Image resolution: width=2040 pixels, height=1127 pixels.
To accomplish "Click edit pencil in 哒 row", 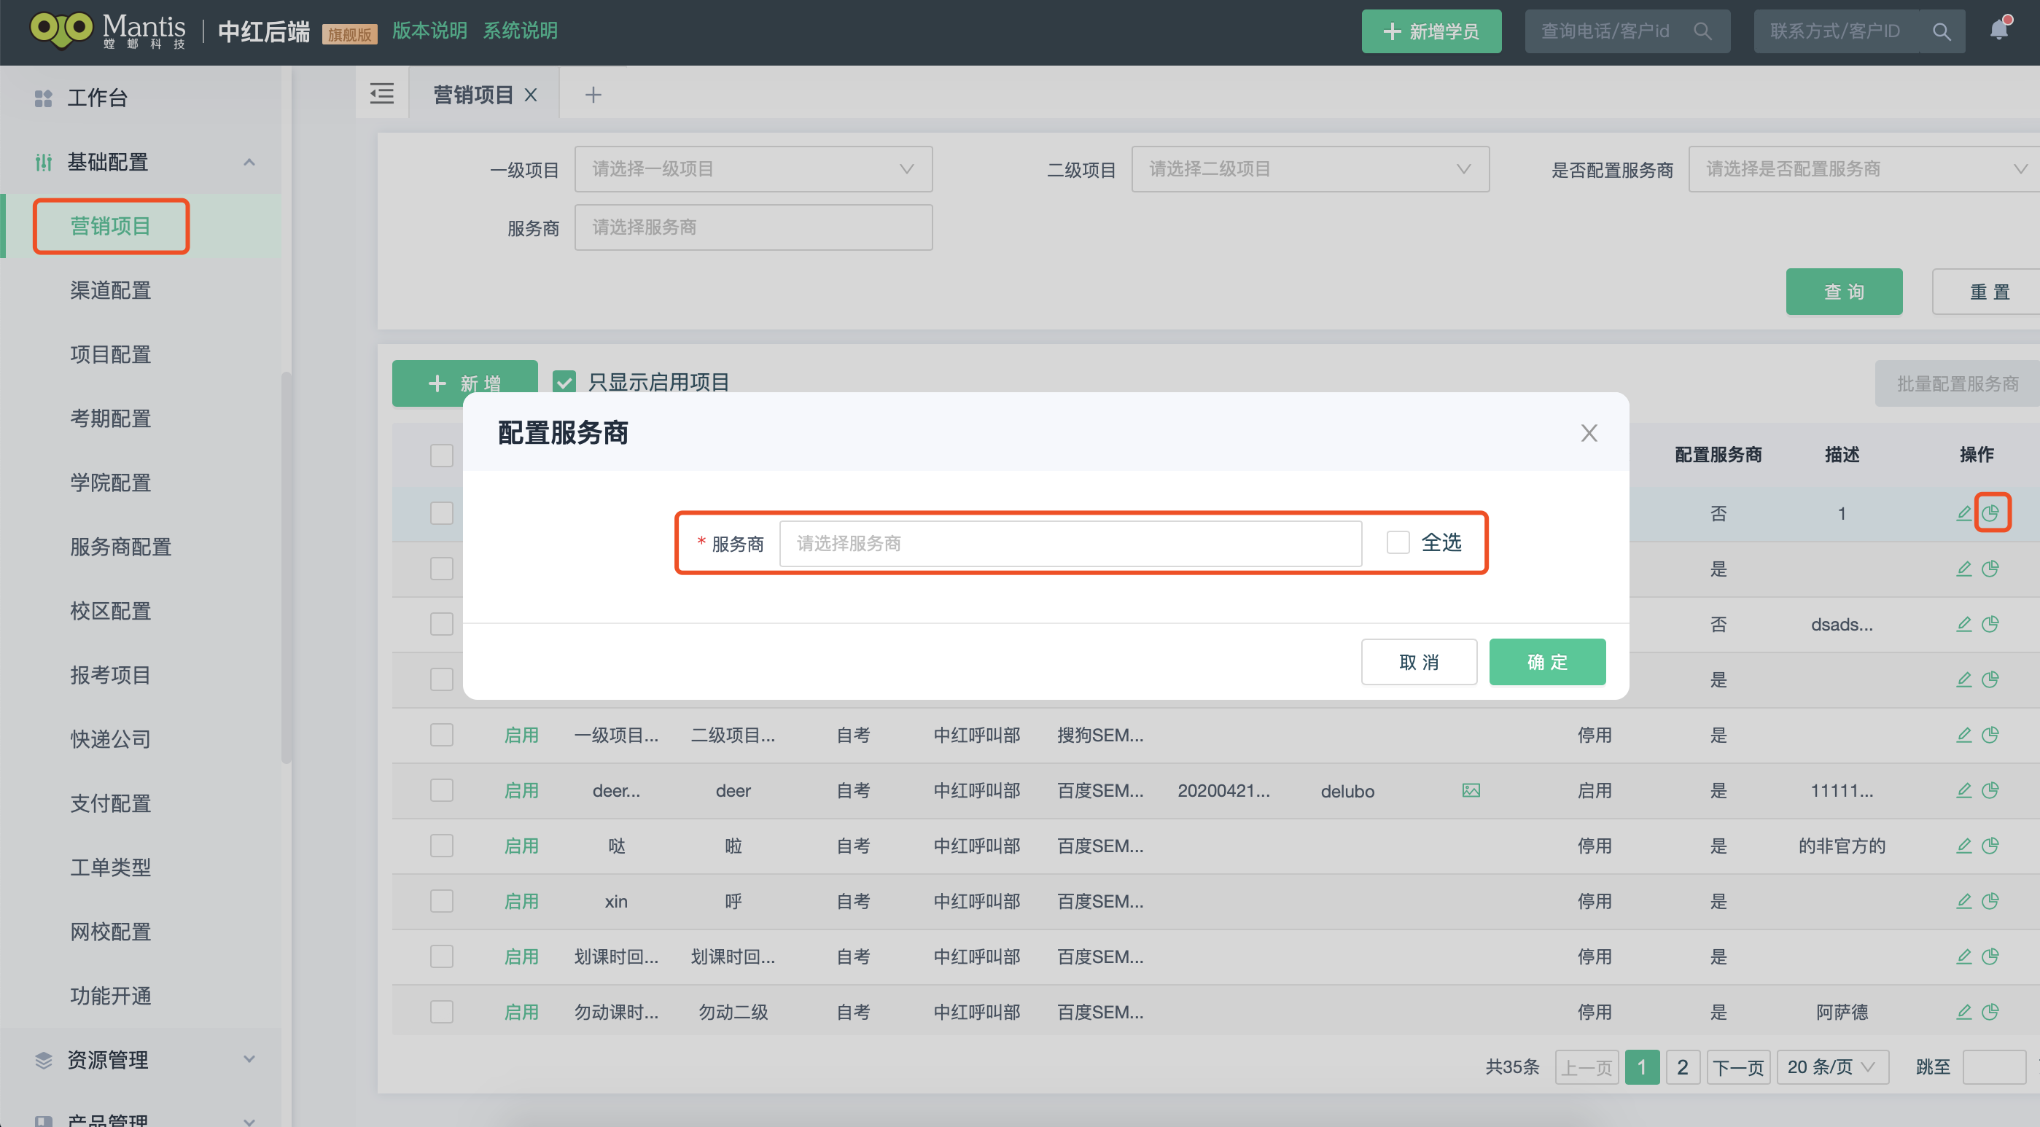I will pos(1963,846).
